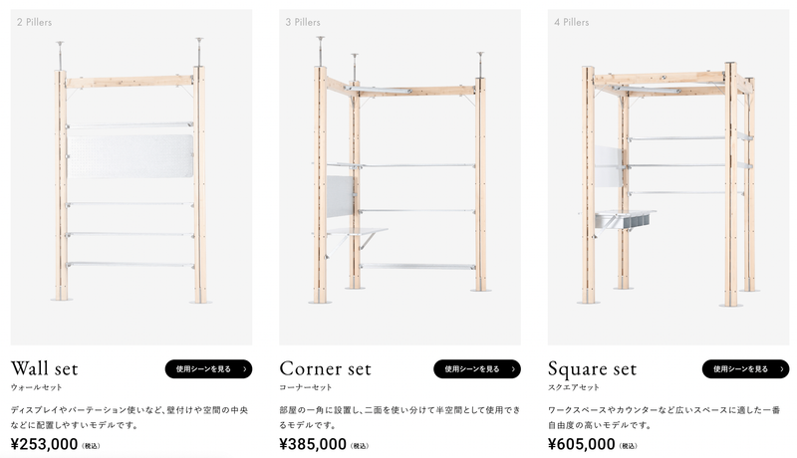The width and height of the screenshot is (797, 458).
Task: Click the ¥385,000 price
Action: (313, 444)
